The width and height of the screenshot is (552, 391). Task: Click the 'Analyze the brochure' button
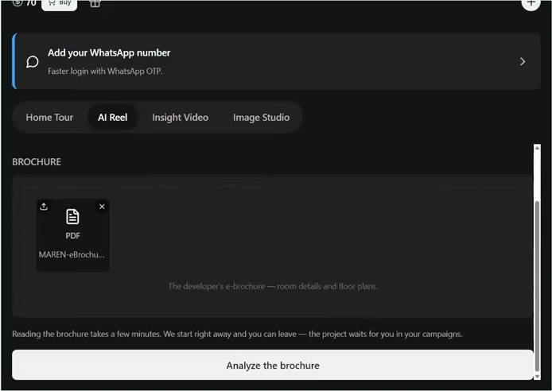pos(273,365)
